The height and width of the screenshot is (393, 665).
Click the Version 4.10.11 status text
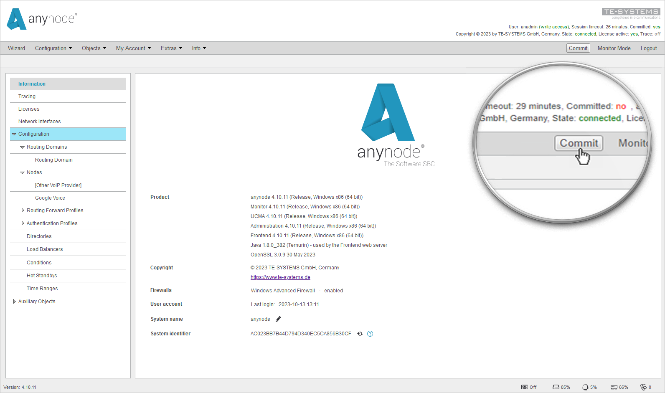tap(20, 387)
